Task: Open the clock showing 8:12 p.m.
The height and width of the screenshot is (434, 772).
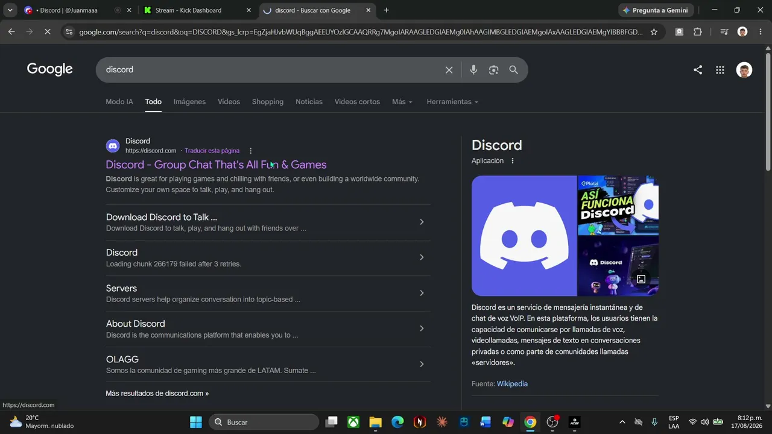Action: [x=747, y=422]
